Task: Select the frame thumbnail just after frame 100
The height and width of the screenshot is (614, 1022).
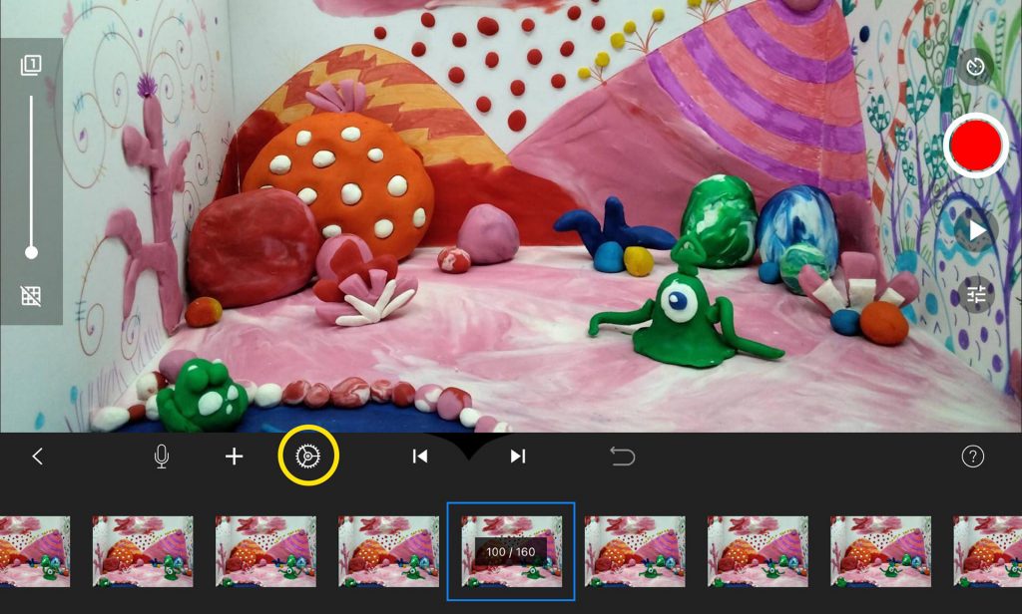Action: (x=635, y=551)
